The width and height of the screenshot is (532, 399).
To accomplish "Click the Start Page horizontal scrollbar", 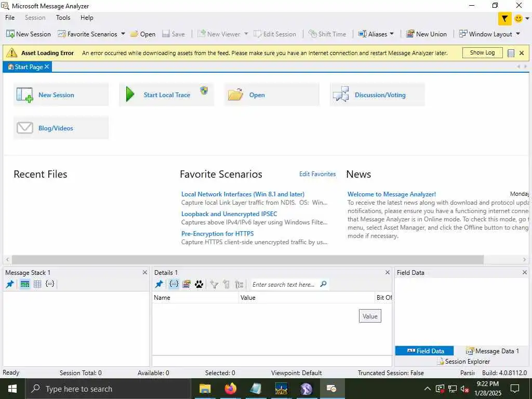I will 248,260.
